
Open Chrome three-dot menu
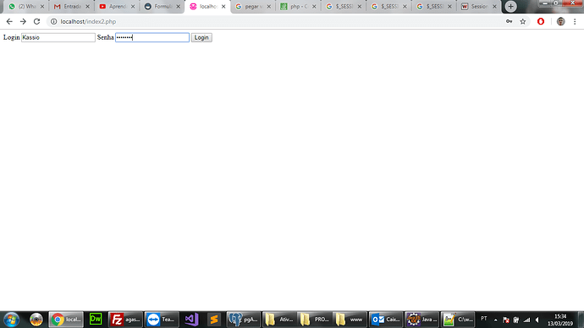[575, 22]
